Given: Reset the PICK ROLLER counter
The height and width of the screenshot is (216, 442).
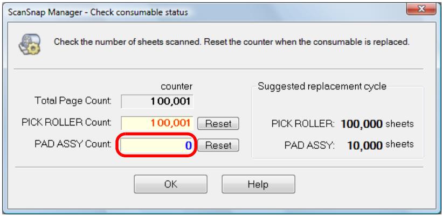Looking at the screenshot, I should click(x=218, y=123).
